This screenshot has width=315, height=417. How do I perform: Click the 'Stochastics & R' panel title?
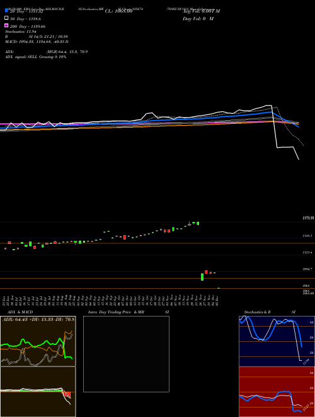pyautogui.click(x=257, y=312)
